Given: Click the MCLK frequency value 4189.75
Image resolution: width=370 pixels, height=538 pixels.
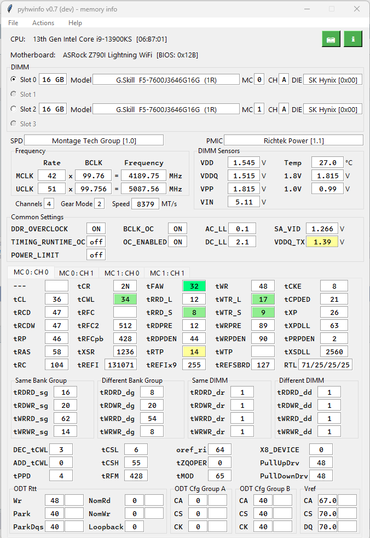Looking at the screenshot, I should click(143, 176).
